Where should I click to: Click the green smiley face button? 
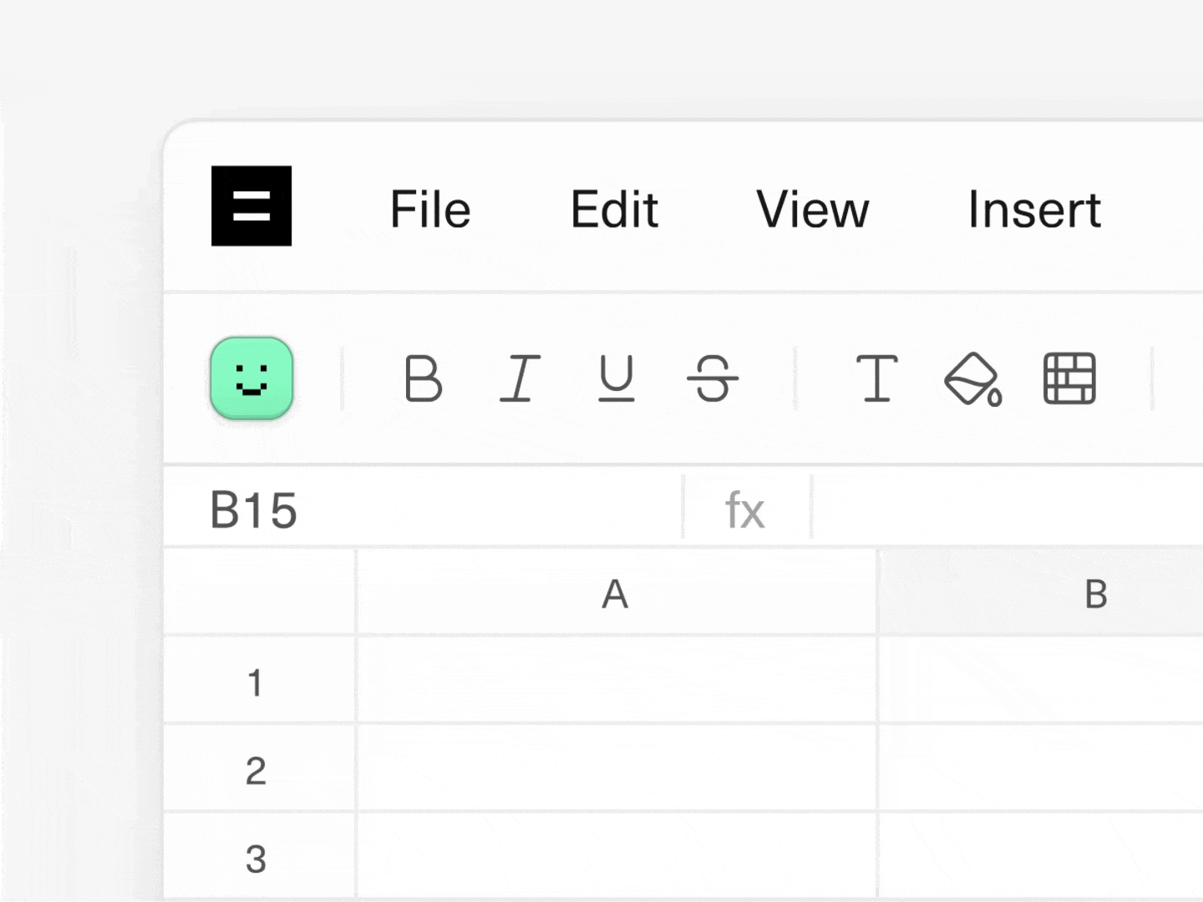point(251,378)
